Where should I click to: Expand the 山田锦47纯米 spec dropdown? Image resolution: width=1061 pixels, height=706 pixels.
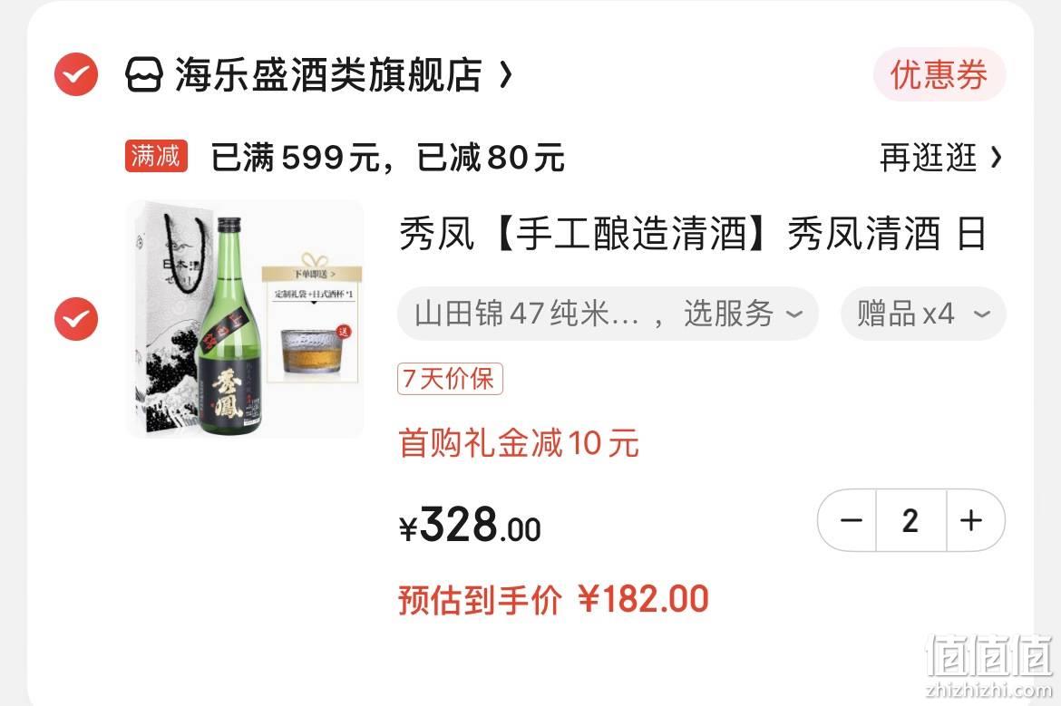[608, 314]
